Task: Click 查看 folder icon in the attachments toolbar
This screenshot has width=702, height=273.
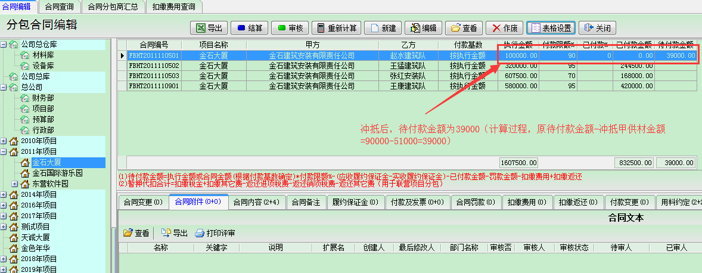Action: click(x=136, y=233)
